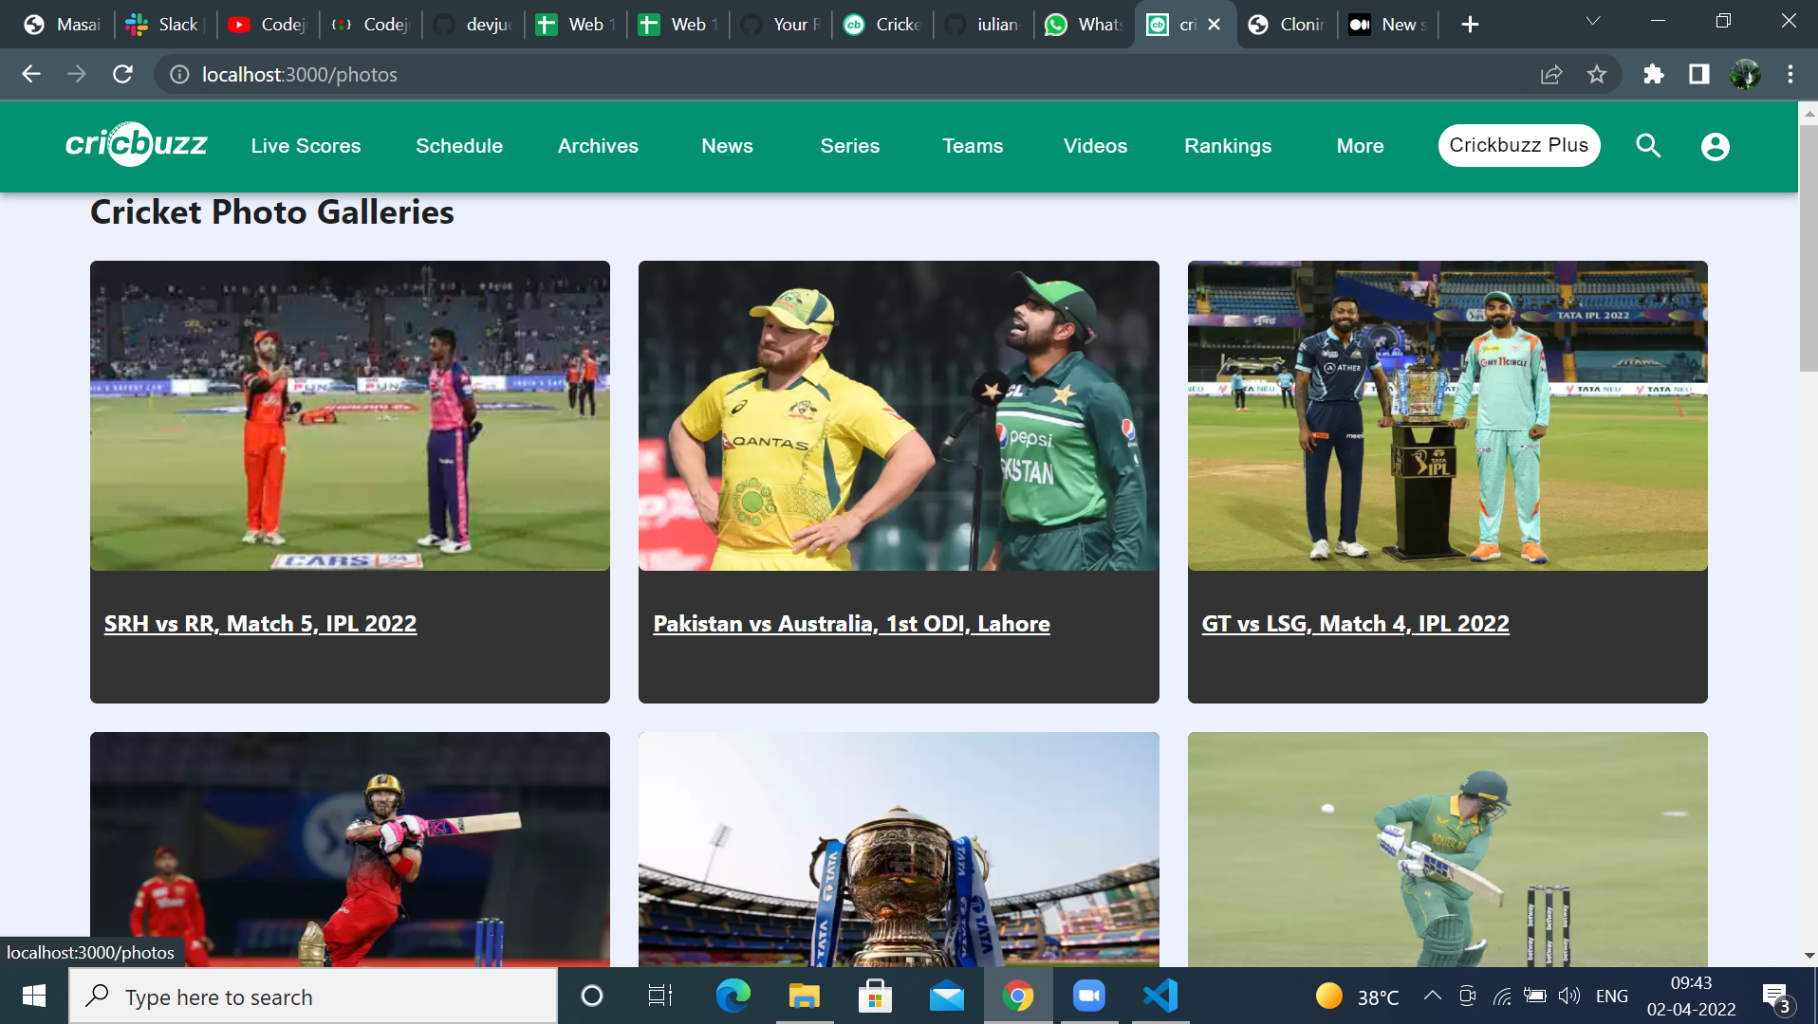Viewport: 1818px width, 1024px height.
Task: Switch to the Masai browser tab
Action: (x=63, y=25)
